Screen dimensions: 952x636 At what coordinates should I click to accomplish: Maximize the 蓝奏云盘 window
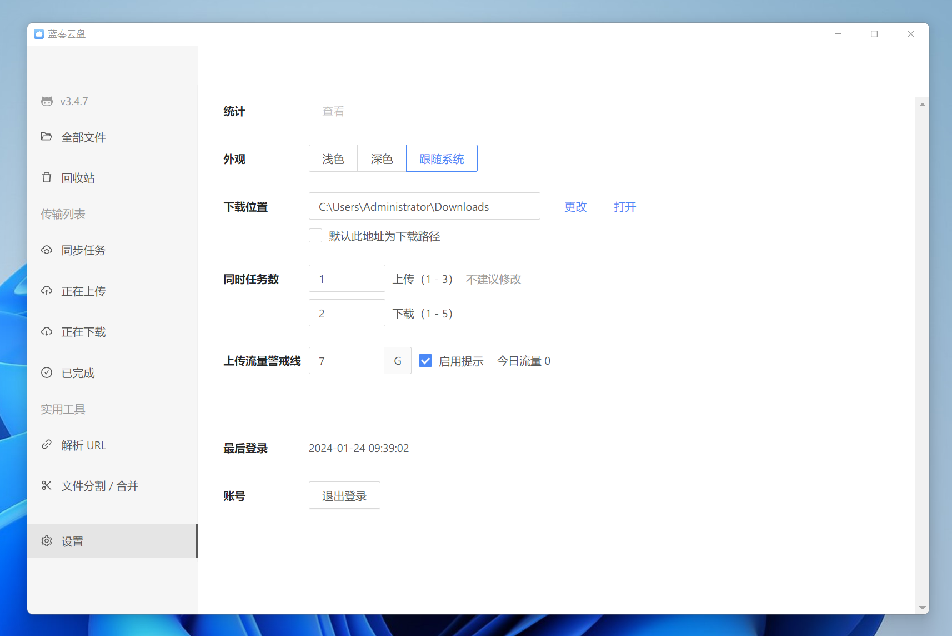[874, 34]
